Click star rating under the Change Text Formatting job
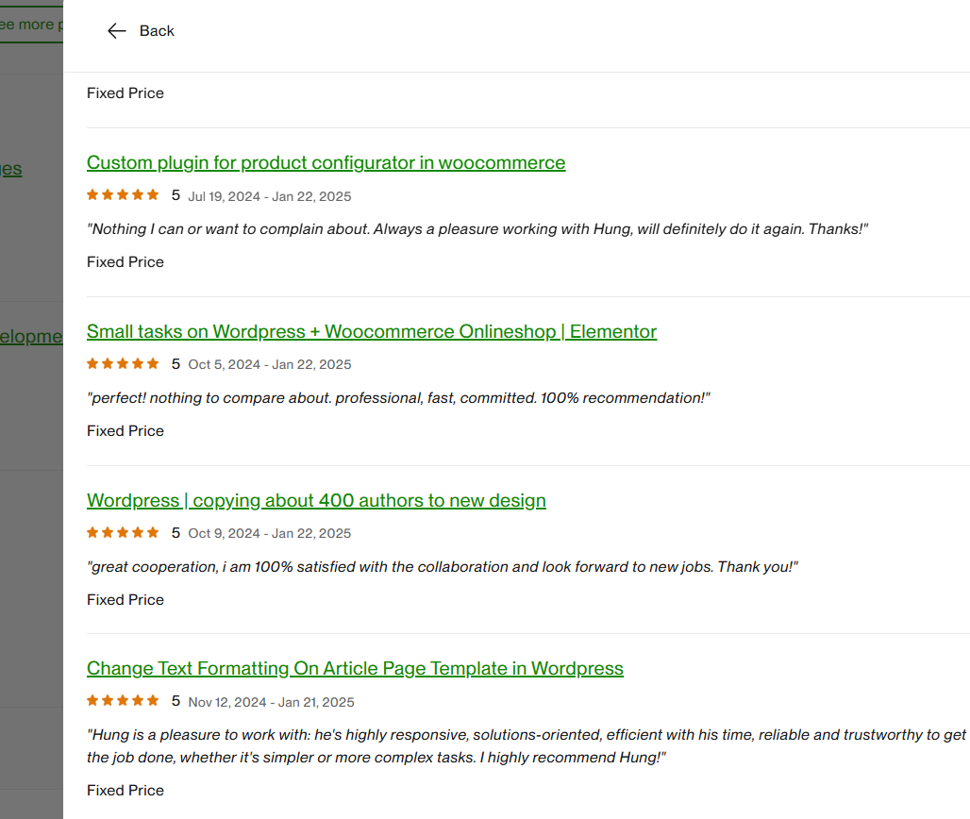Viewport: 970px width, 819px height. point(123,701)
